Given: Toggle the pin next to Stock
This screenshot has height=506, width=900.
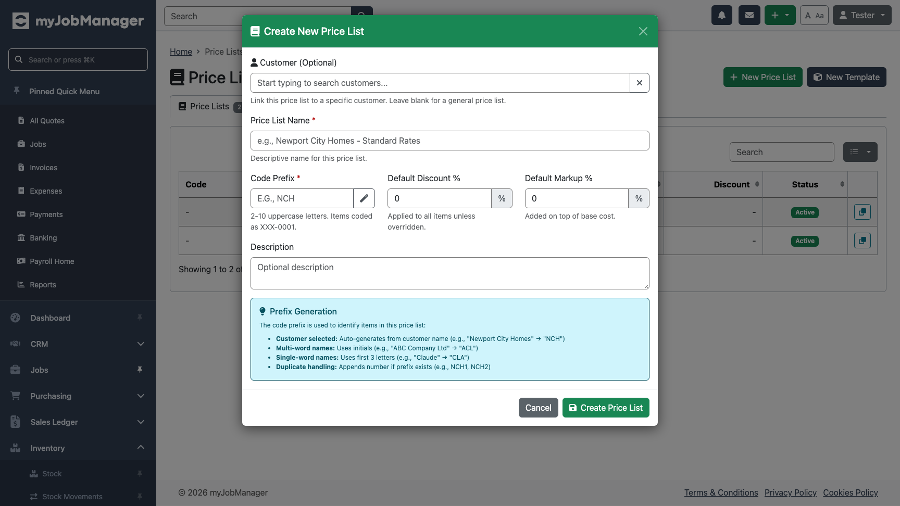Looking at the screenshot, I should click(x=140, y=474).
